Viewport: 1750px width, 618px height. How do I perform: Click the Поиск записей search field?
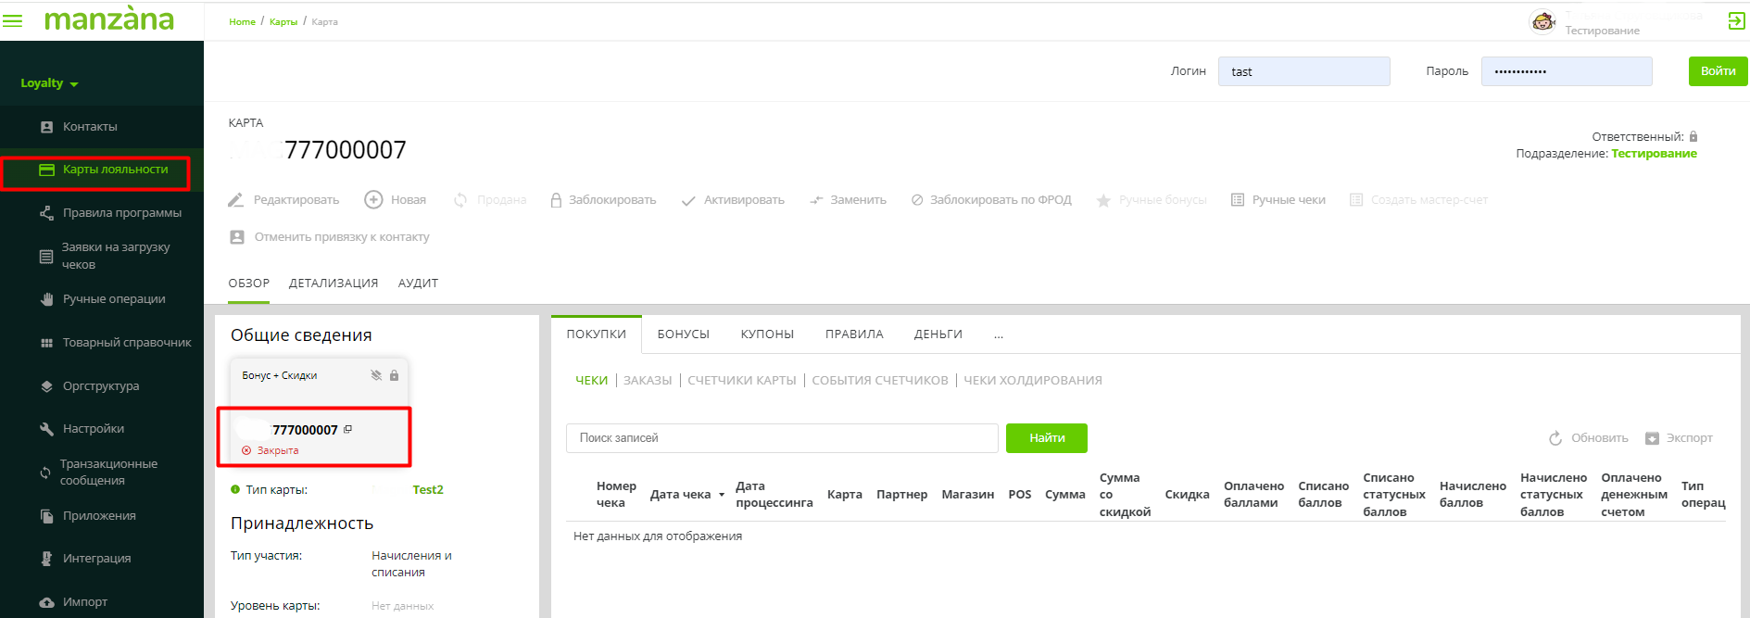tap(781, 438)
